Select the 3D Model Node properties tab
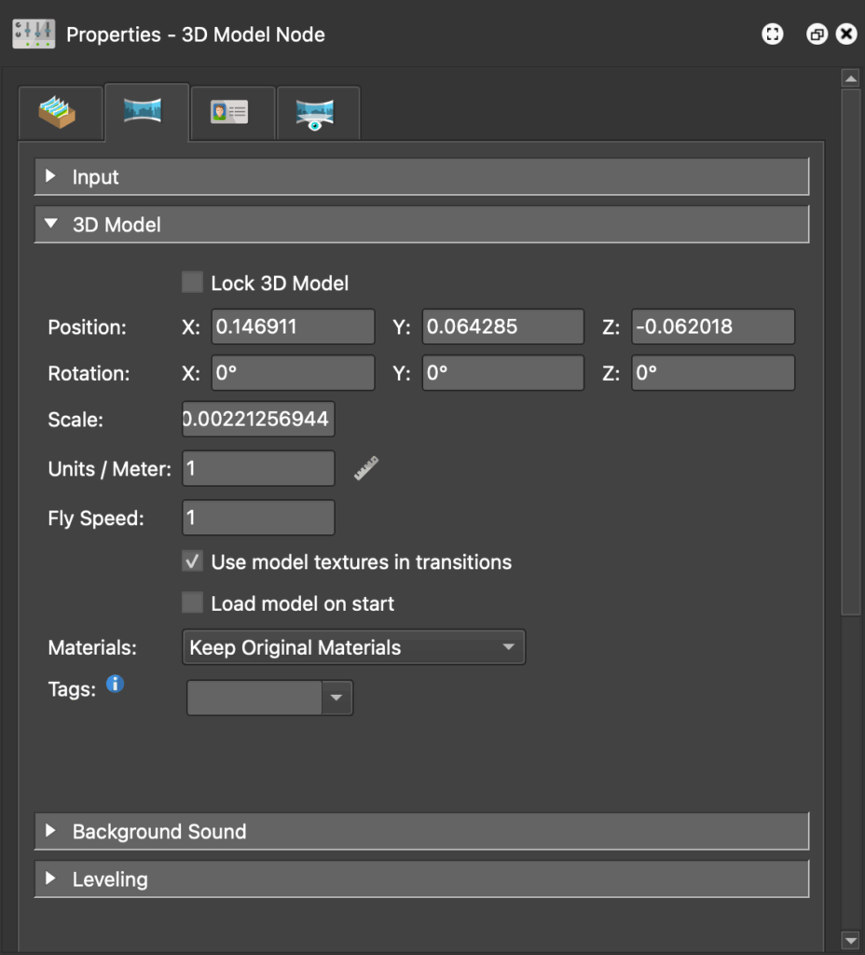This screenshot has width=865, height=955. 144,113
